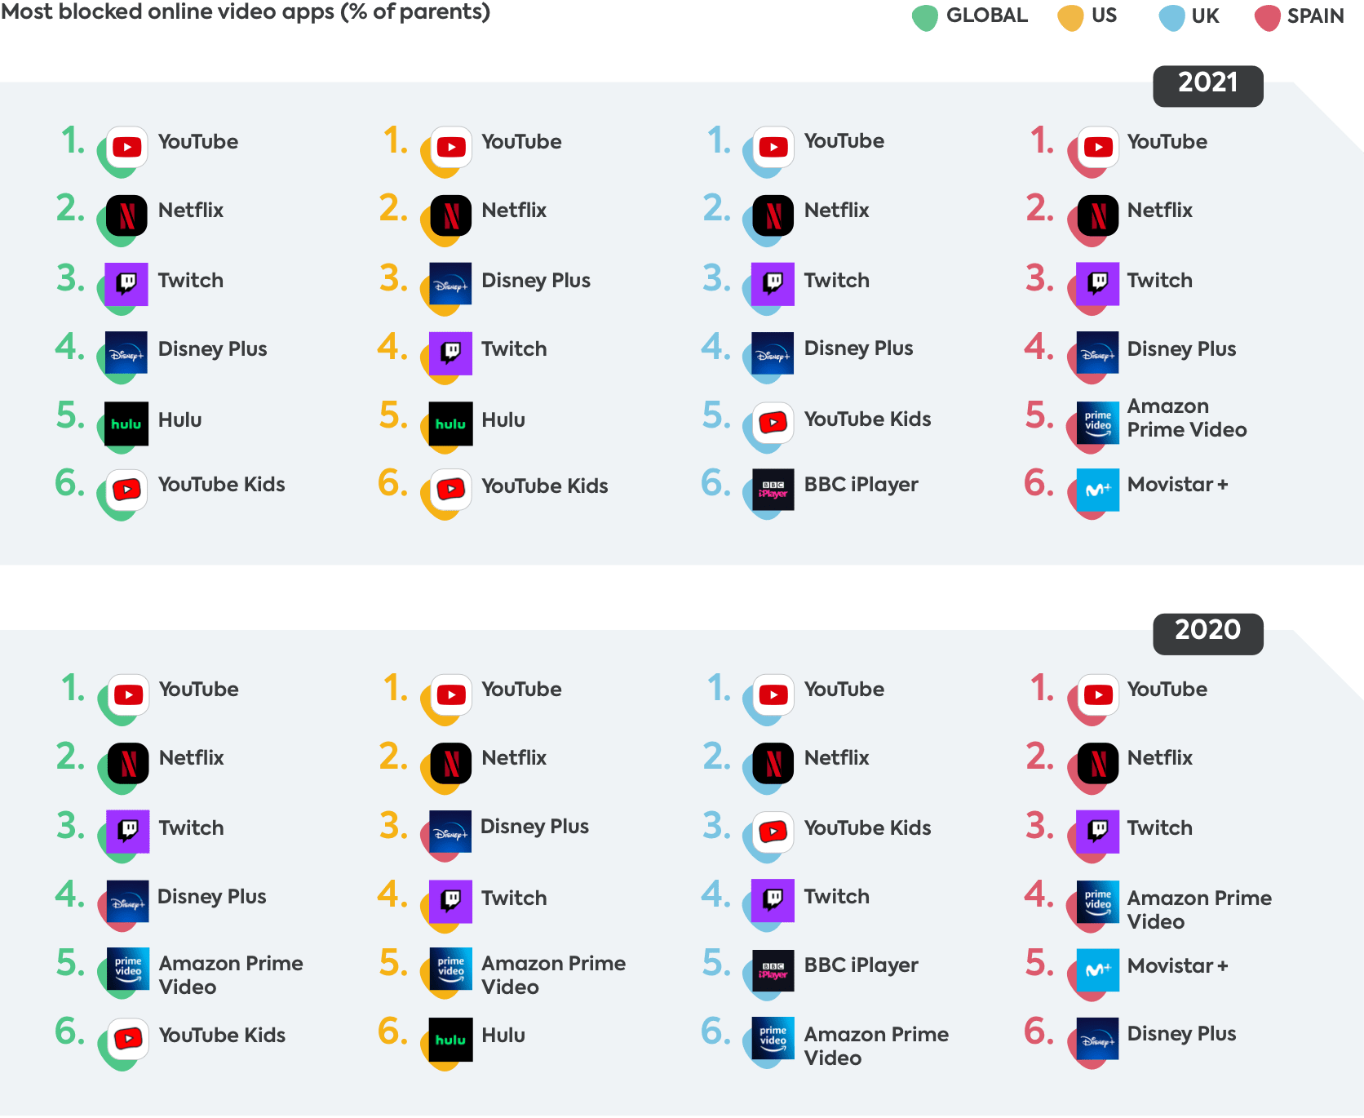Click the infographic title about most blocked video apps

pos(245,12)
